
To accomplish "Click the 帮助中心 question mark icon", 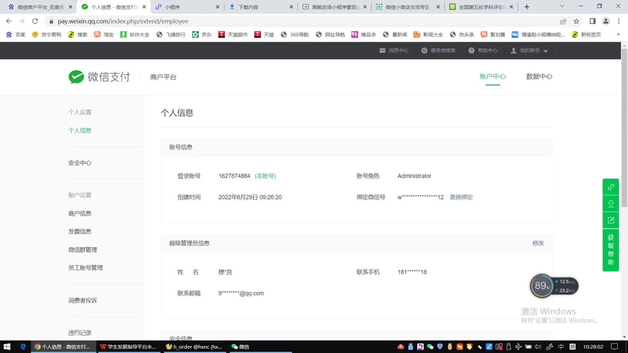I will [x=471, y=50].
